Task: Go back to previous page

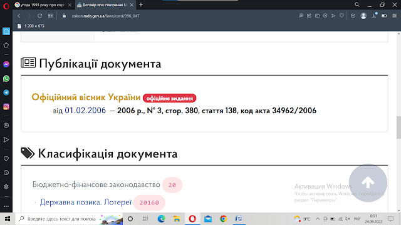Action: [x=19, y=16]
